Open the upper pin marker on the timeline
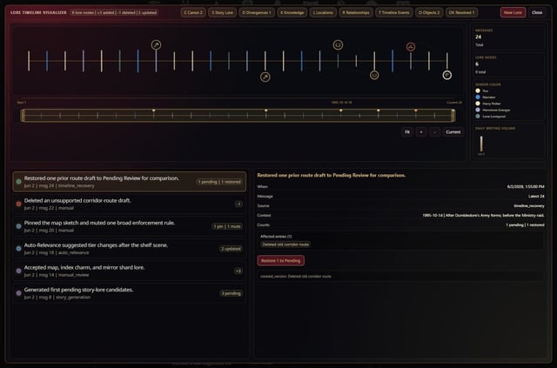The image size is (557, 368). (x=156, y=44)
